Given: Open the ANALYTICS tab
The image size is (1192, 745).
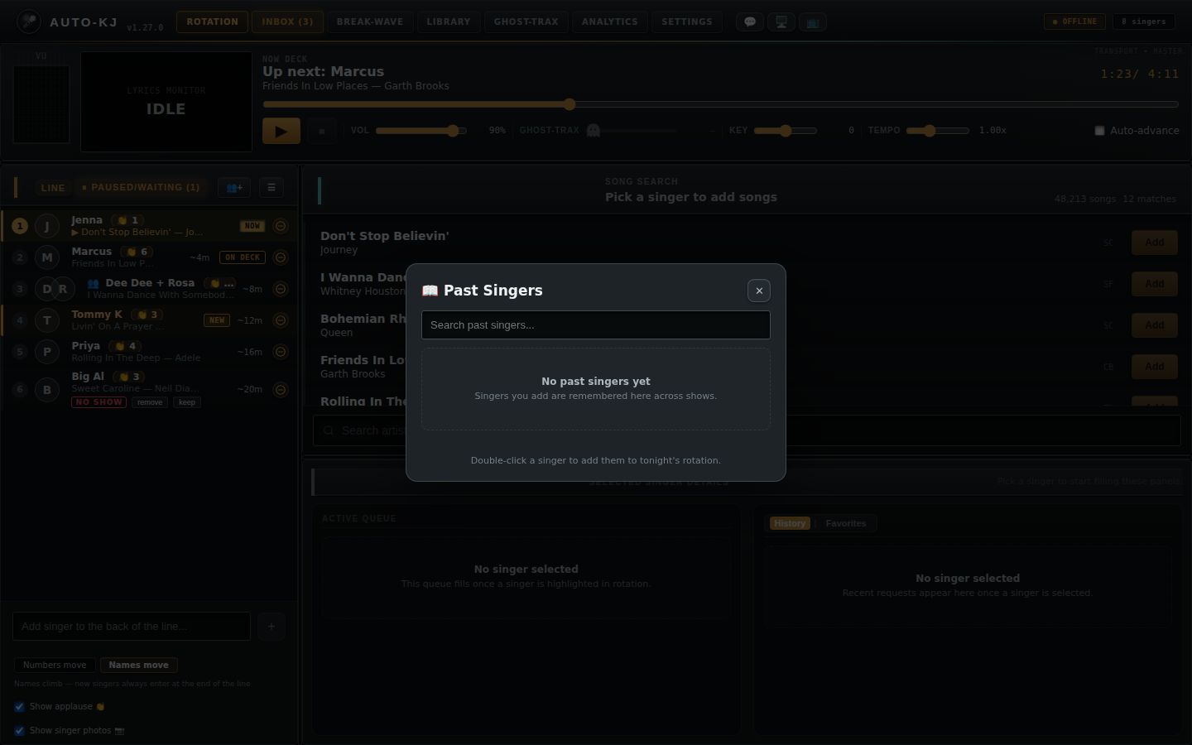Looking at the screenshot, I should coord(610,22).
